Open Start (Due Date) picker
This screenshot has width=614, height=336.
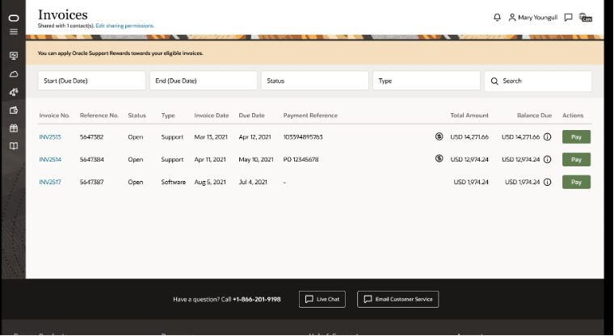(91, 81)
